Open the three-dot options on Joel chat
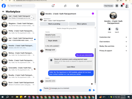 (x=31, y=17)
